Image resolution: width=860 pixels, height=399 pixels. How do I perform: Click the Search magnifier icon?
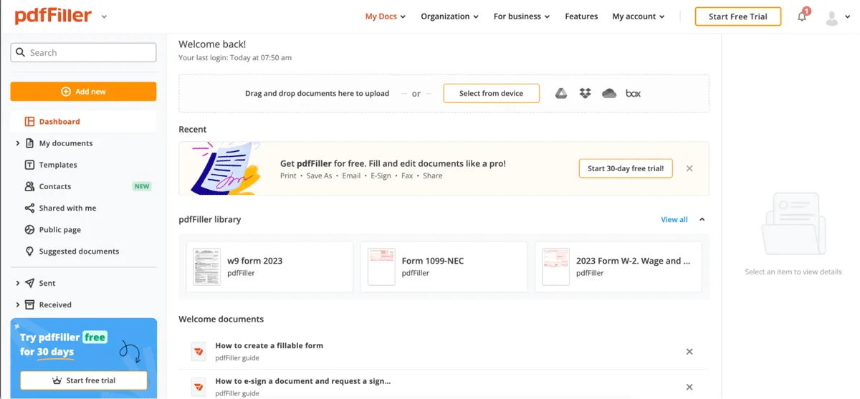pyautogui.click(x=21, y=52)
